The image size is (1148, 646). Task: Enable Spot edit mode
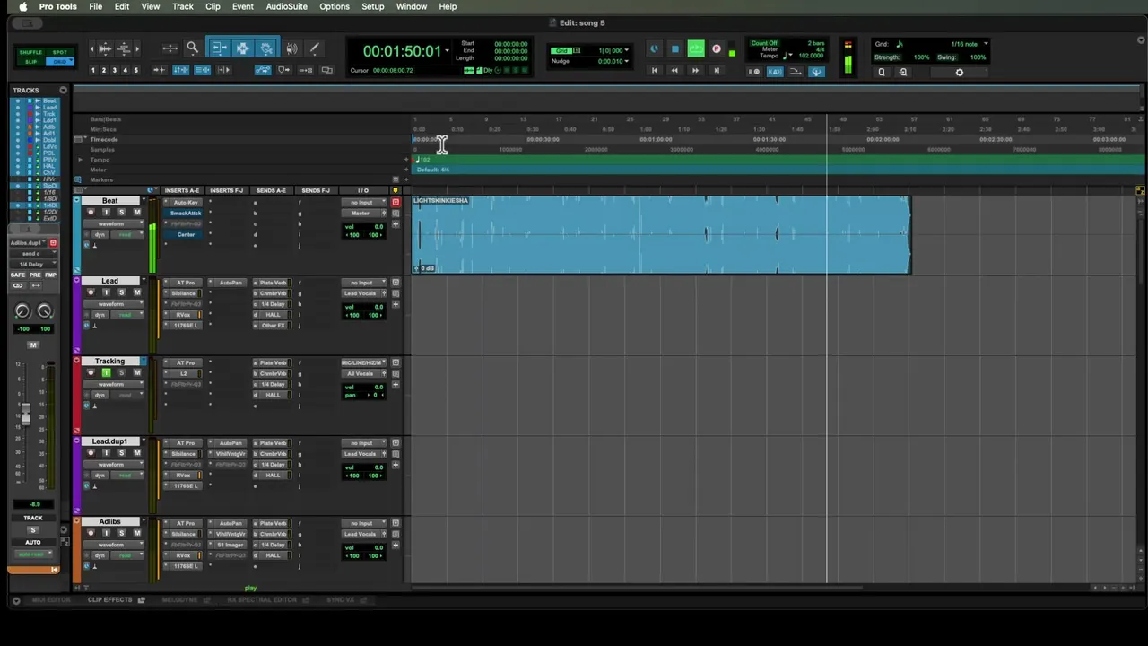59,52
